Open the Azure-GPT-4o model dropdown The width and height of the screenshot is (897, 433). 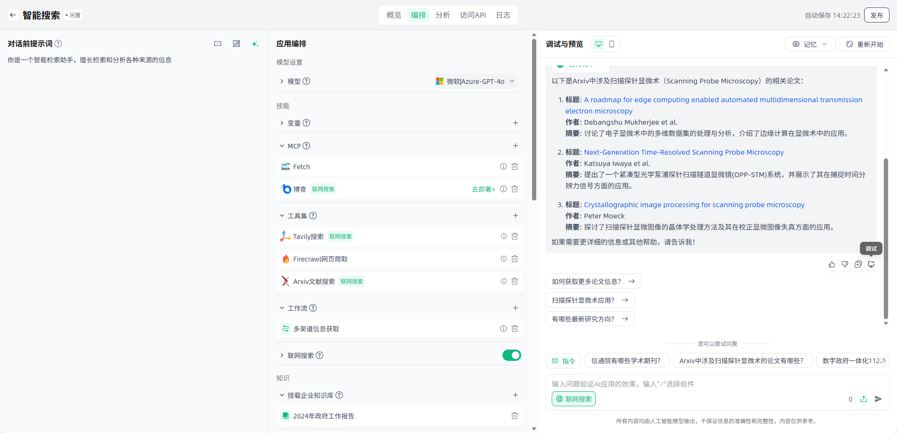click(476, 81)
